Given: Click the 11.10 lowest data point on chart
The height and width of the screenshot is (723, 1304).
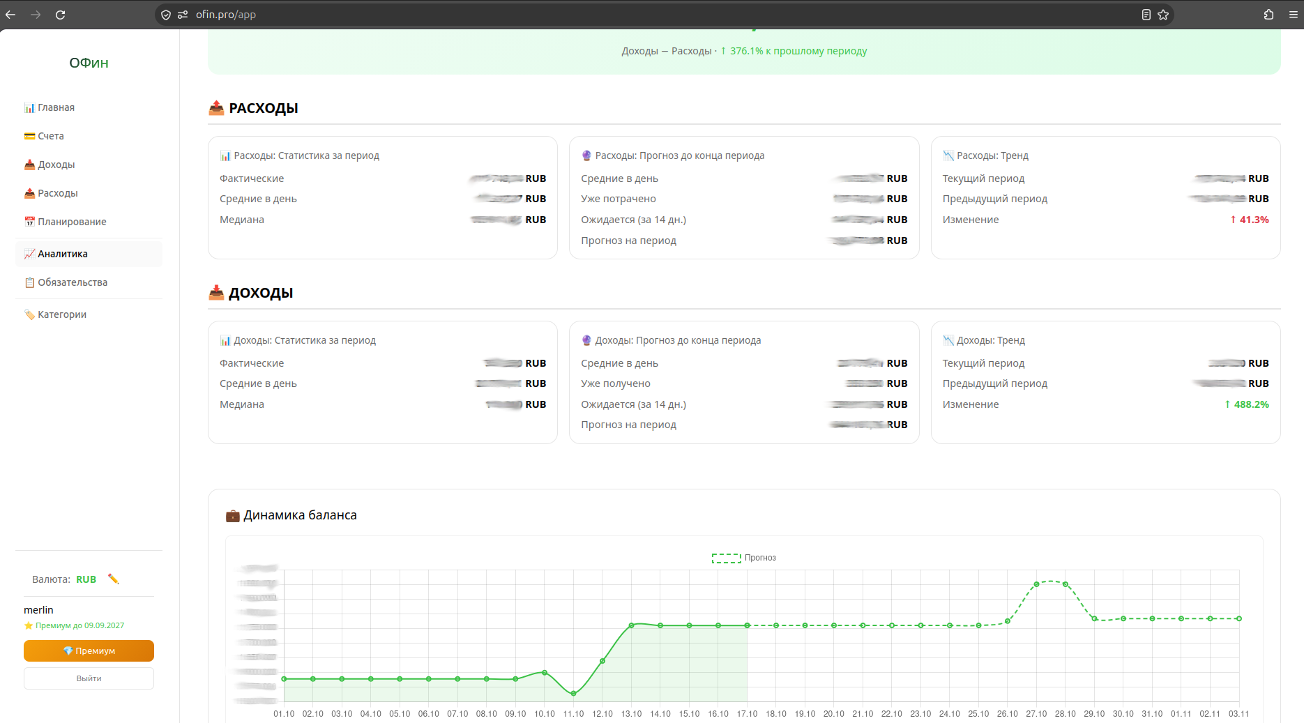Looking at the screenshot, I should [573, 694].
